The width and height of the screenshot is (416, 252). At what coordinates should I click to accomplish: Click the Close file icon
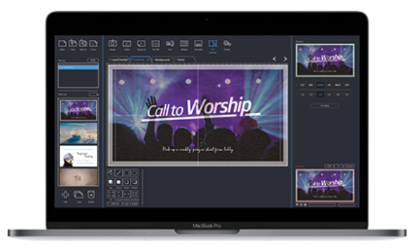pos(93,44)
